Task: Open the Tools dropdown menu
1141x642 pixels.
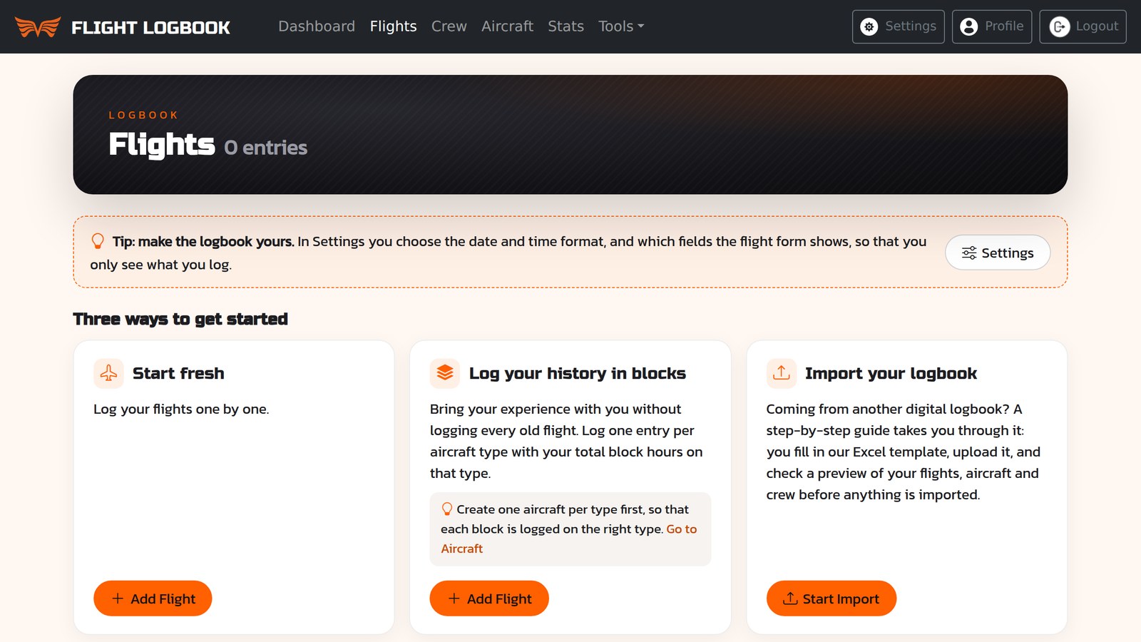Action: 621,26
